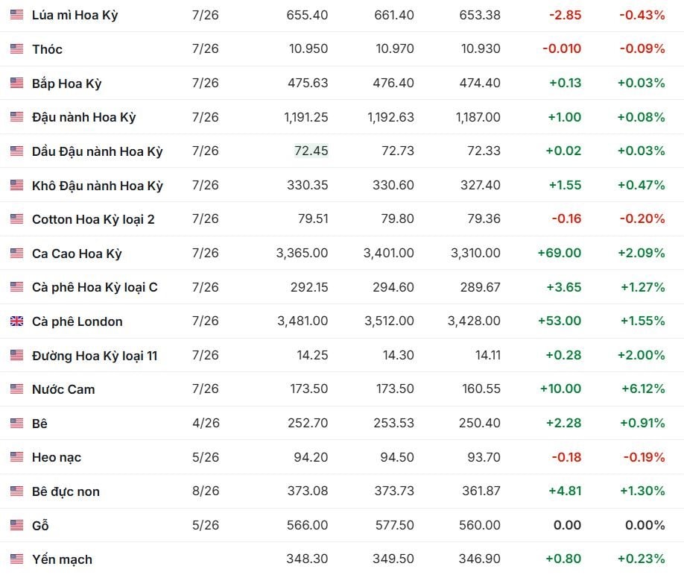The width and height of the screenshot is (684, 575).
Task: Click the -0.43% change for Lúa mì
Action: tap(642, 15)
